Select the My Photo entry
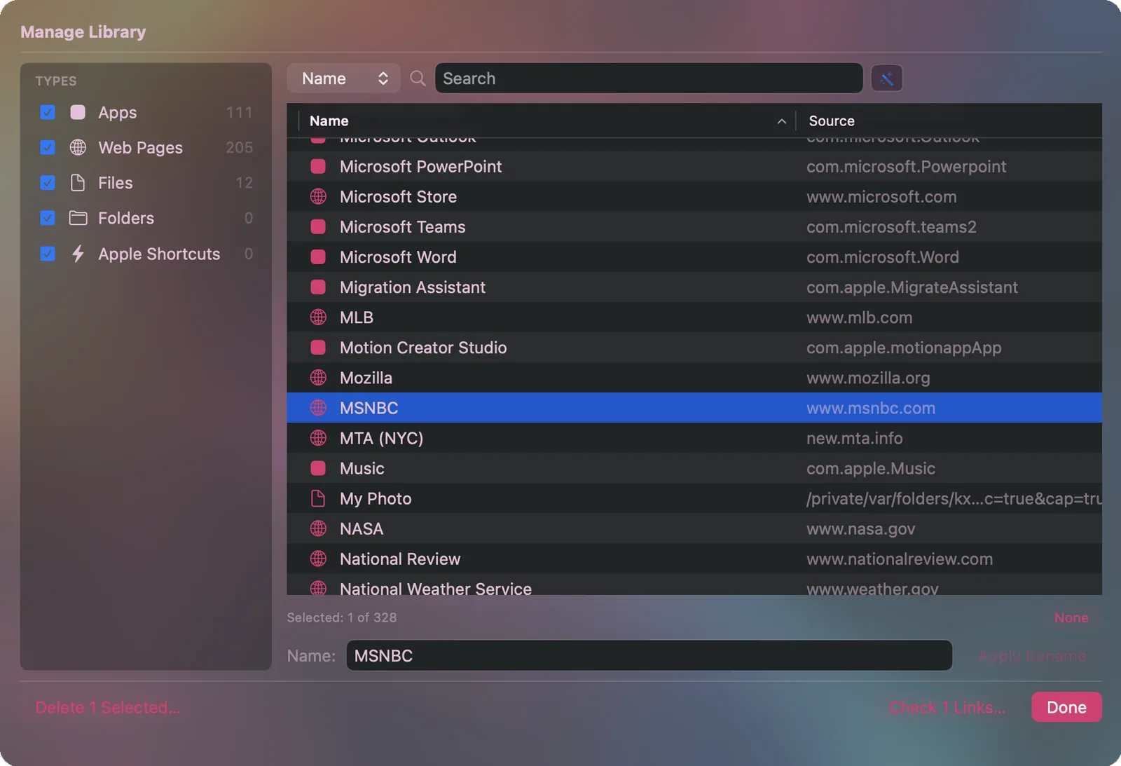Image resolution: width=1121 pixels, height=766 pixels. pyautogui.click(x=694, y=498)
